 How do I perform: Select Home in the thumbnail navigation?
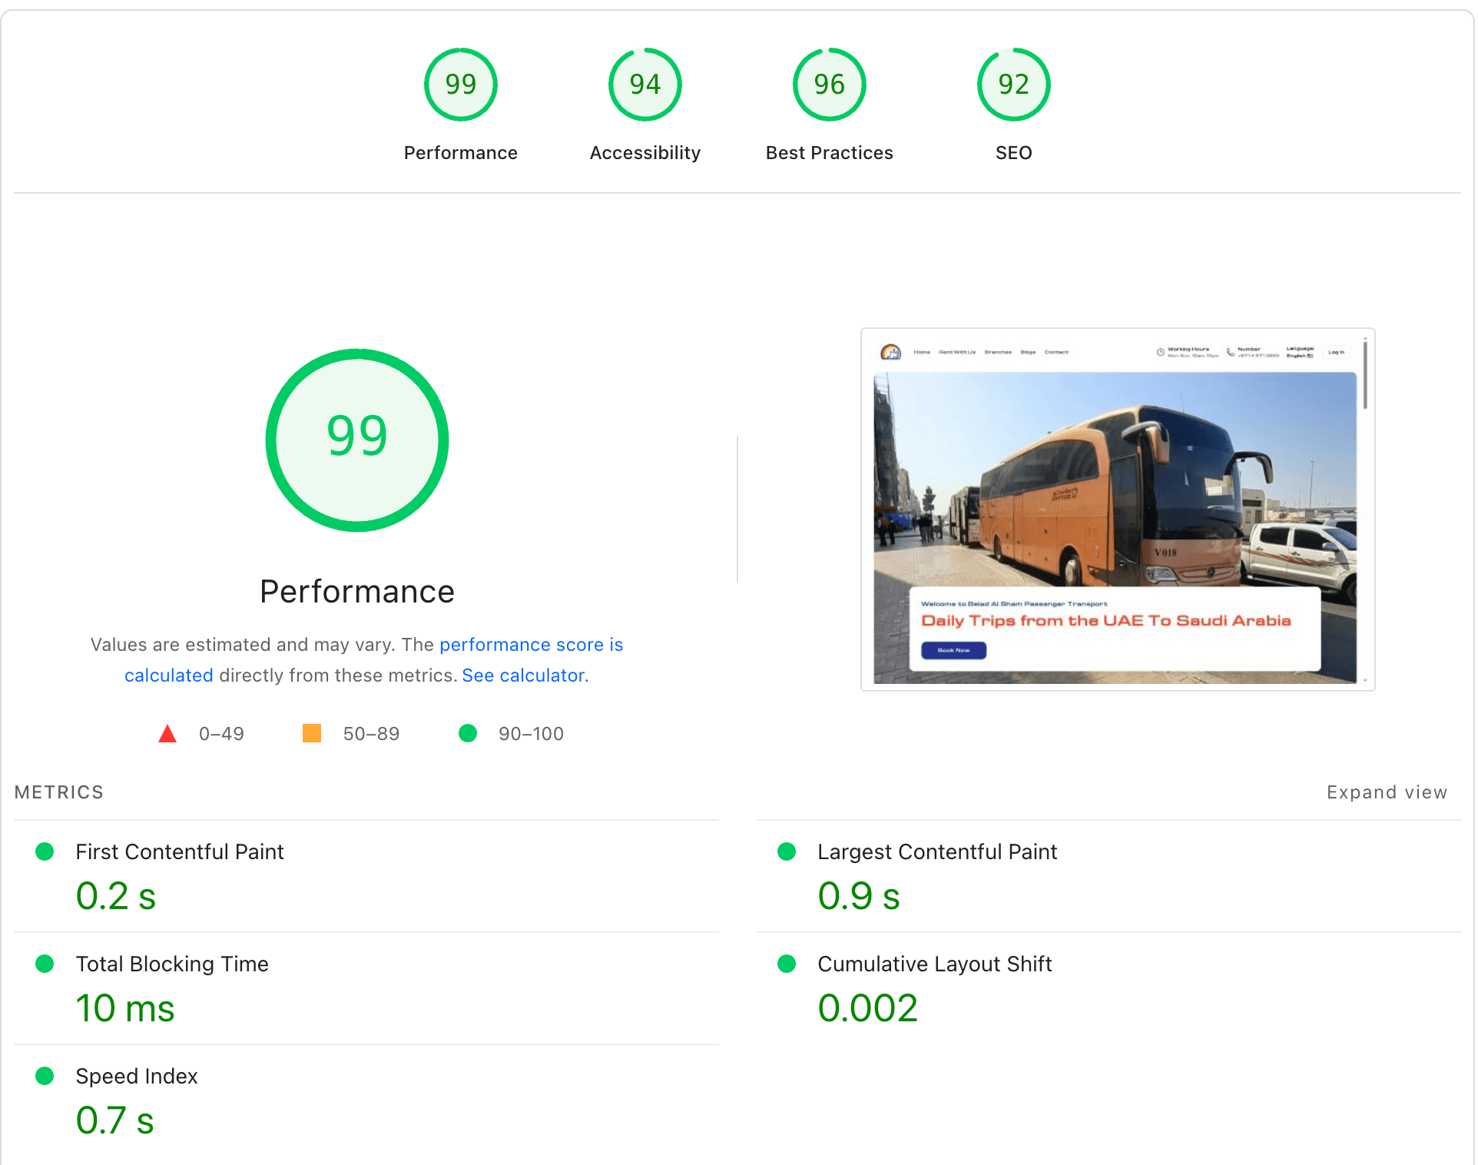point(923,352)
